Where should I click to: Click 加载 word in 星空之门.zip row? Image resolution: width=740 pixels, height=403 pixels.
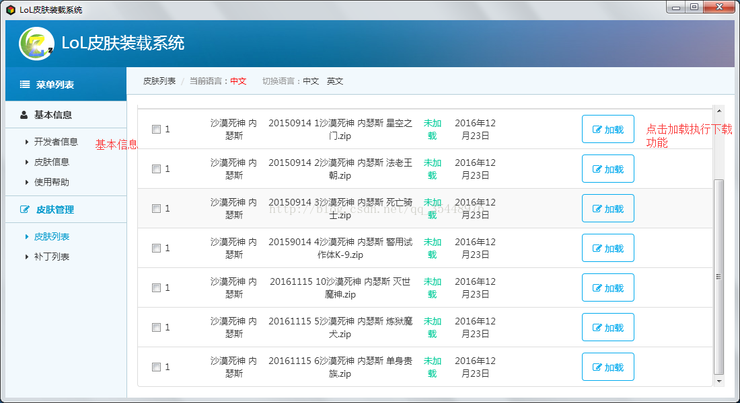click(614, 130)
